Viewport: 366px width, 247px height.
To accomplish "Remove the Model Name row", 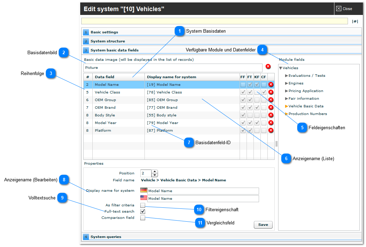I will coord(271,84).
